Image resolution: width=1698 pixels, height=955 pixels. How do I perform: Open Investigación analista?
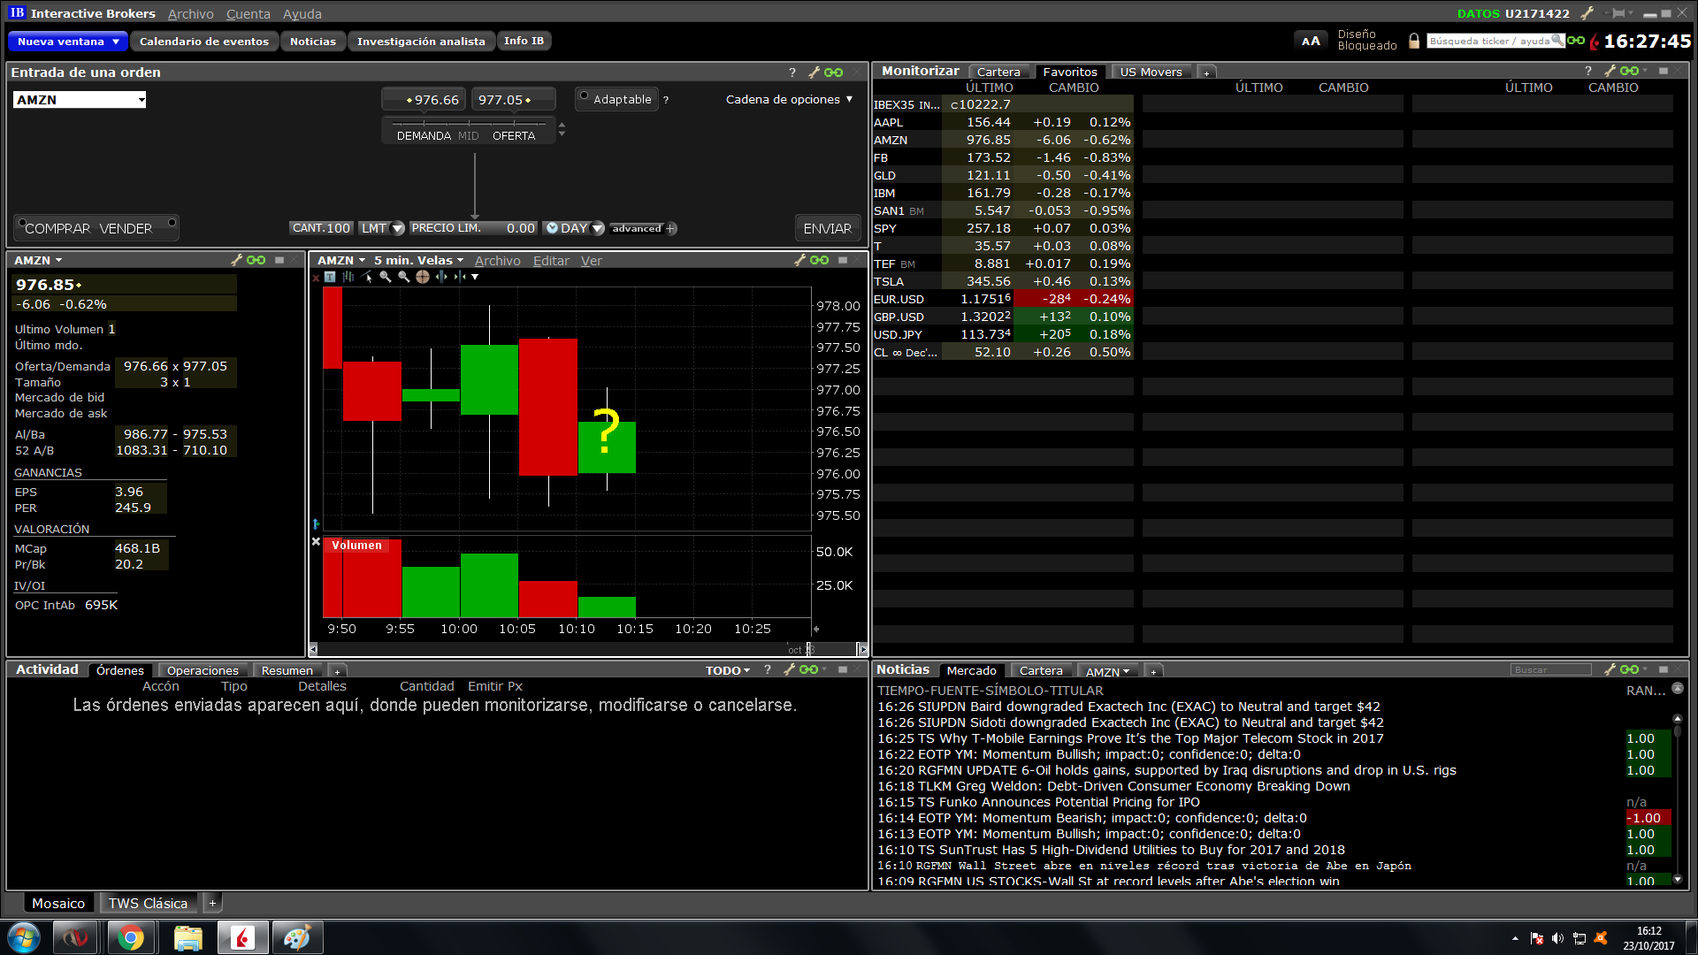coord(421,42)
